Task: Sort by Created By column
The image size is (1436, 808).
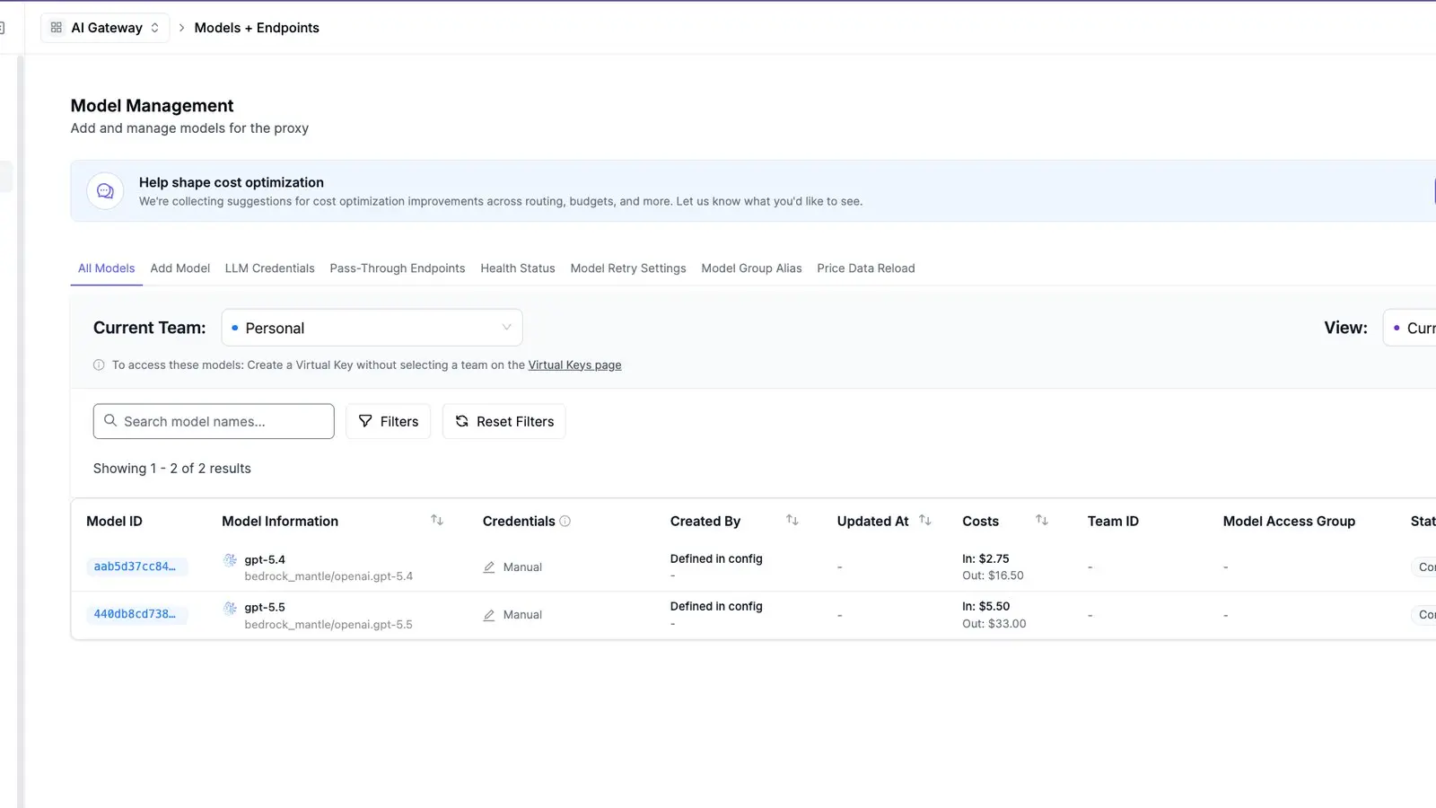Action: pyautogui.click(x=792, y=521)
